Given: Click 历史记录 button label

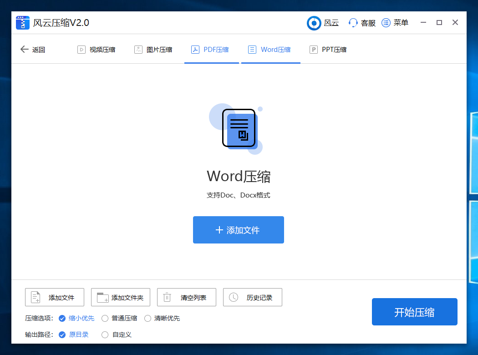Looking at the screenshot, I should click(259, 298).
